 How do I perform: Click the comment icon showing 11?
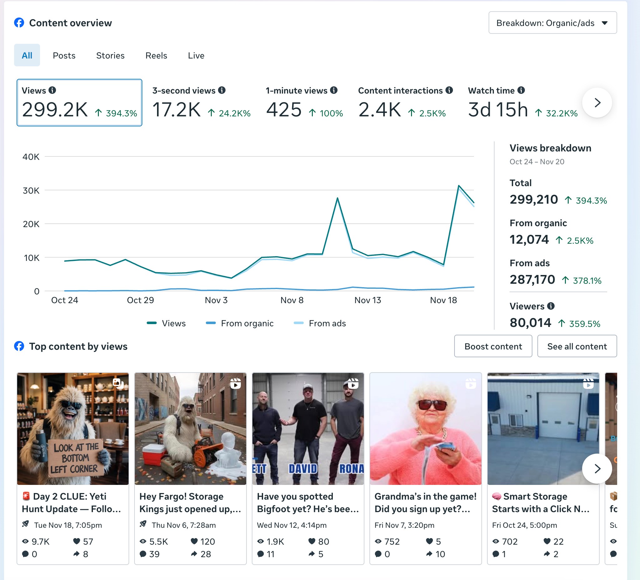[261, 554]
